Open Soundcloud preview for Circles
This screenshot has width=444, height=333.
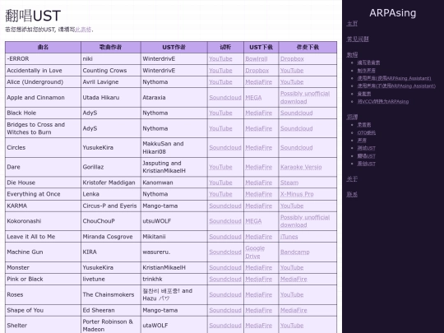coord(225,148)
